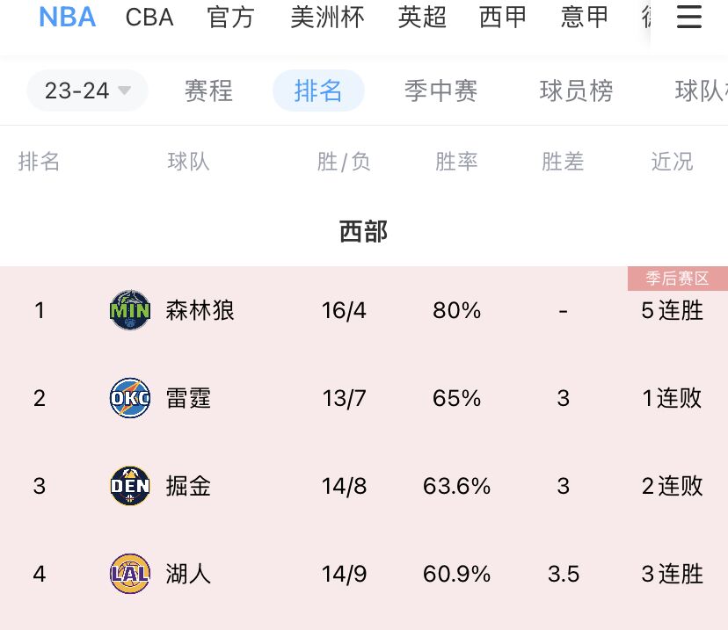Show the 赛程 schedule section

pos(208,91)
